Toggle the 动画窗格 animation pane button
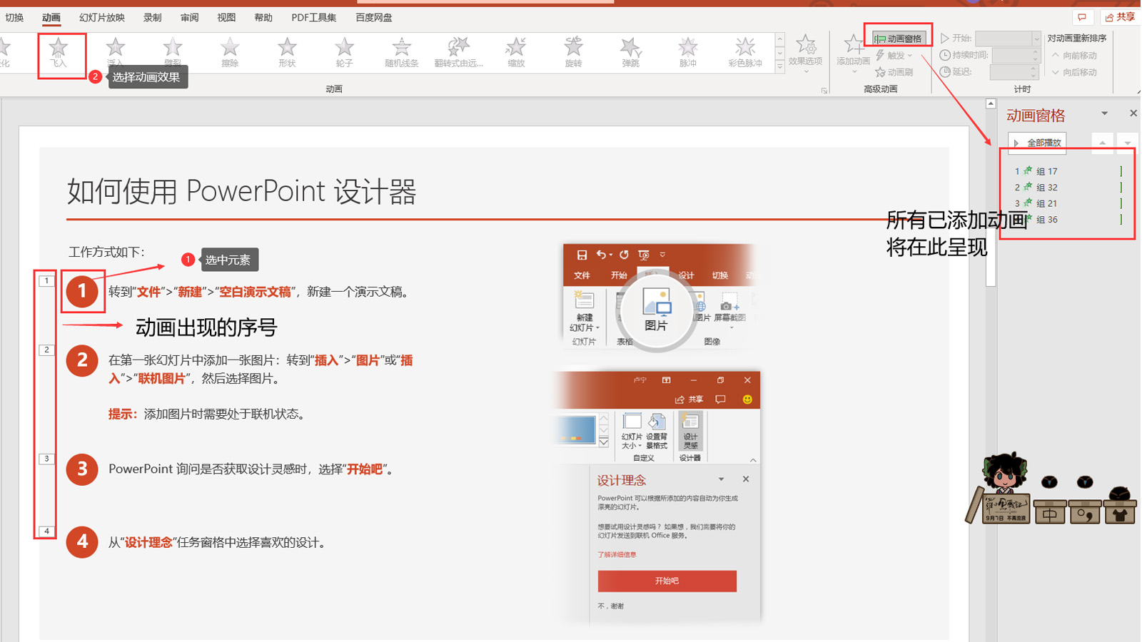 (899, 39)
